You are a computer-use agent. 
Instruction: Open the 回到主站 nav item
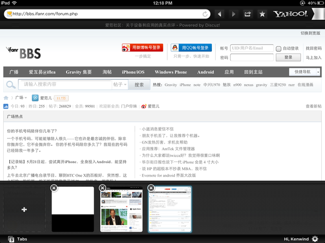pyautogui.click(x=253, y=72)
